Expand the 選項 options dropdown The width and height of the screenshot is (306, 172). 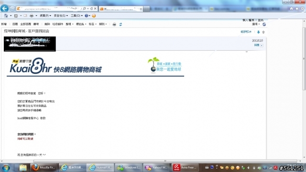point(256,24)
